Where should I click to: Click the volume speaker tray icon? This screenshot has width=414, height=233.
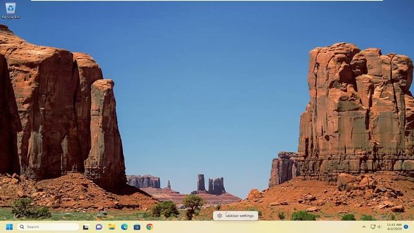[x=379, y=227]
